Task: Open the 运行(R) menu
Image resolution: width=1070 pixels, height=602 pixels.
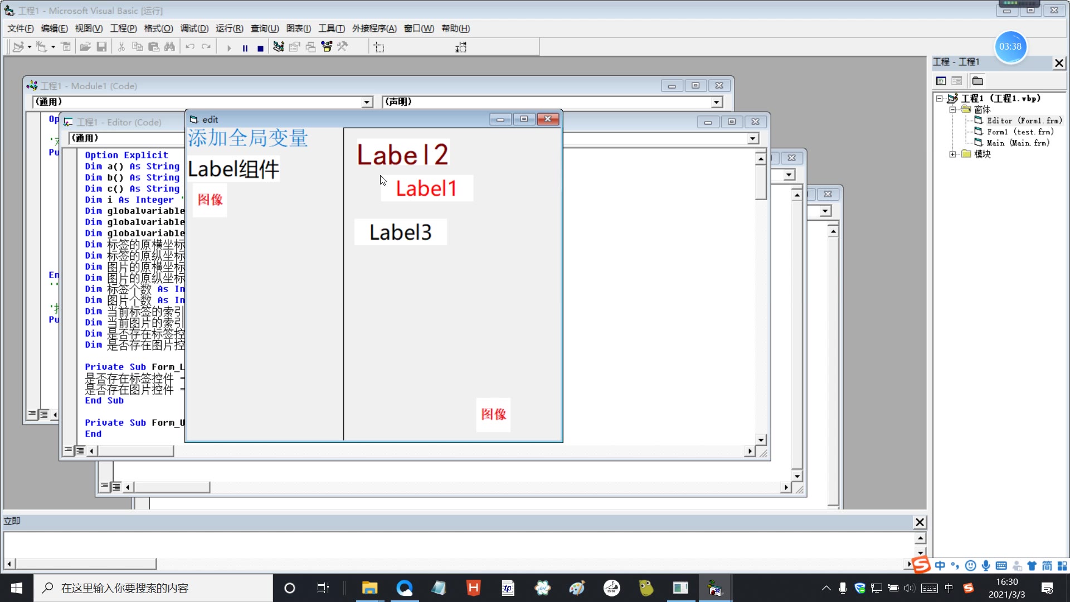Action: 229,28
